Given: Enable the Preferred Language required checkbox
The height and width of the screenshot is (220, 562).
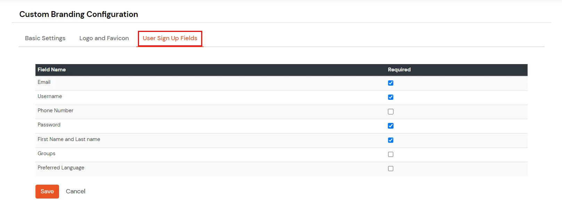Looking at the screenshot, I should pyautogui.click(x=390, y=168).
